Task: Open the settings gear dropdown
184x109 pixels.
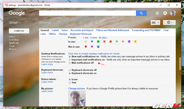Action: (169, 22)
